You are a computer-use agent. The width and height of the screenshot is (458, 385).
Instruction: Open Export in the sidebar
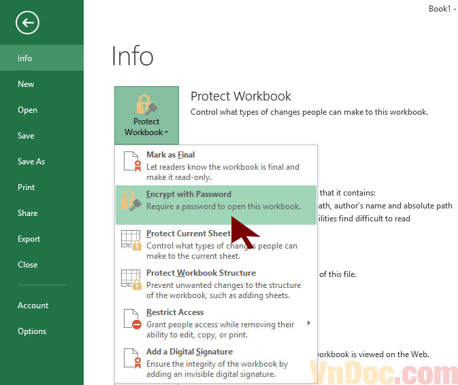click(42, 239)
